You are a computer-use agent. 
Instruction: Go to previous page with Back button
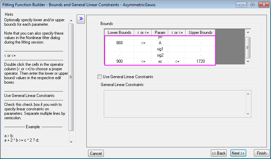coord(219,153)
